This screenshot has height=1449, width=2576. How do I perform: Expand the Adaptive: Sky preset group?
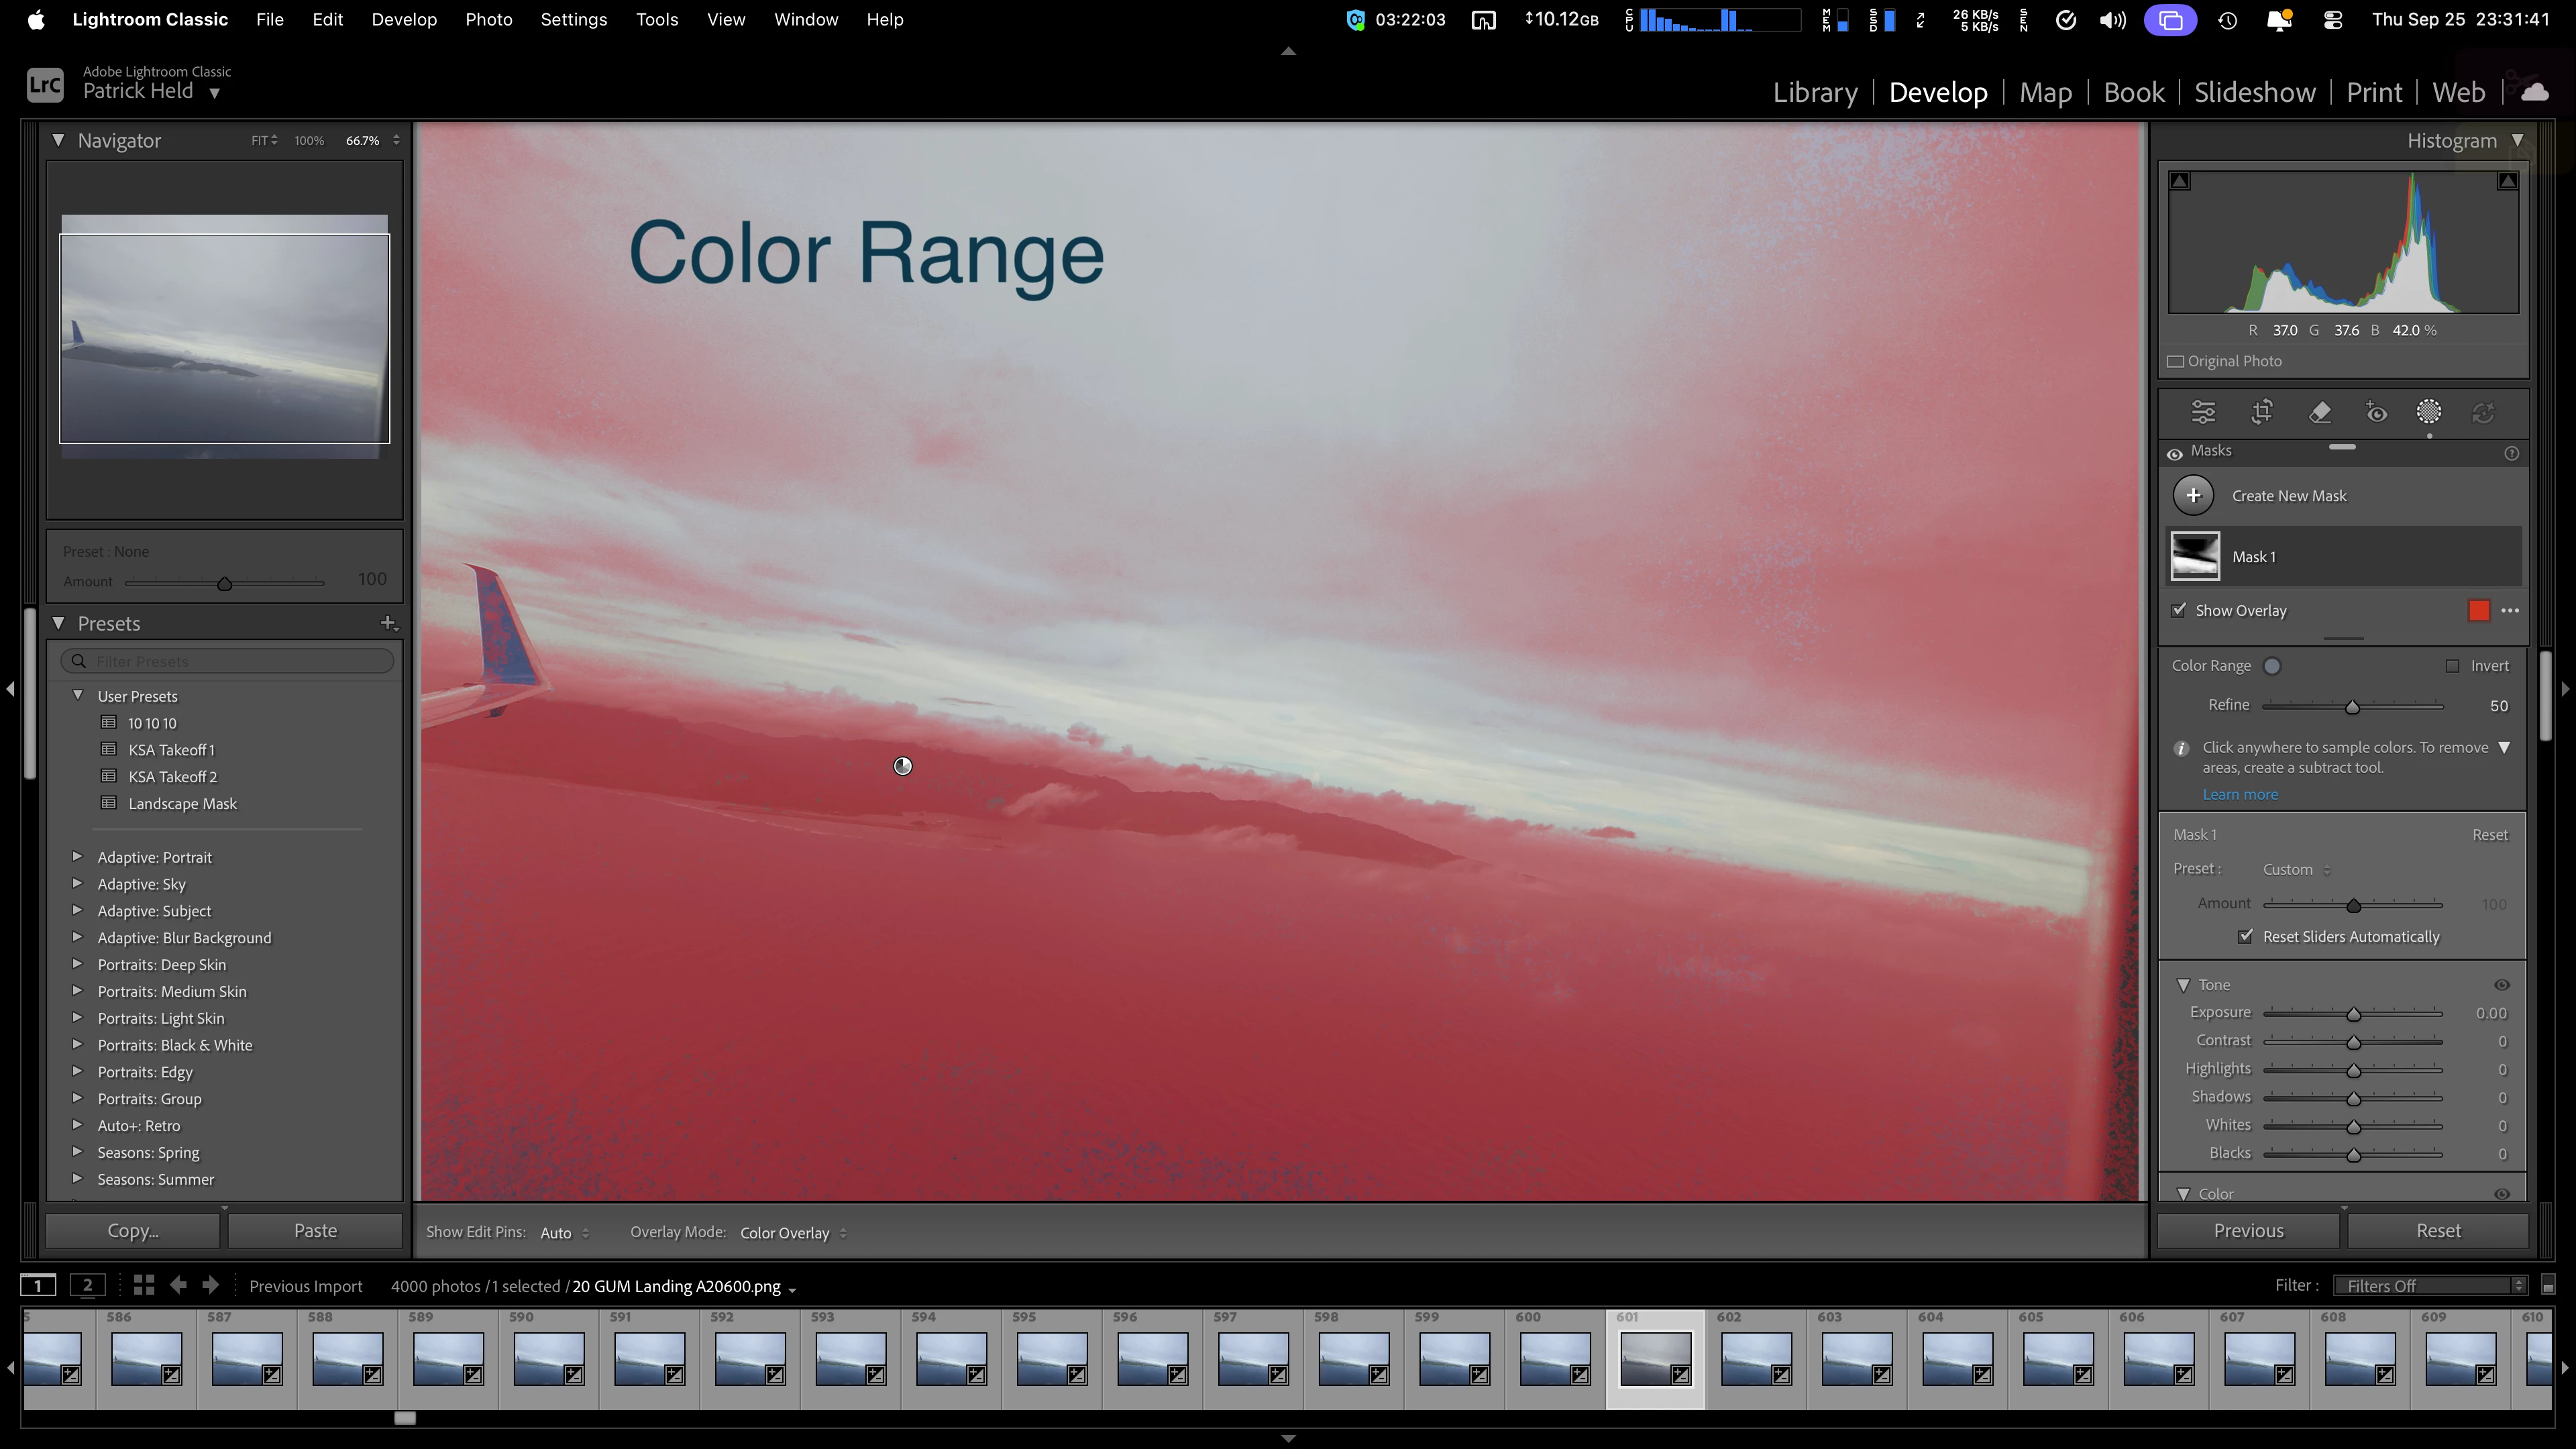coord(78,883)
